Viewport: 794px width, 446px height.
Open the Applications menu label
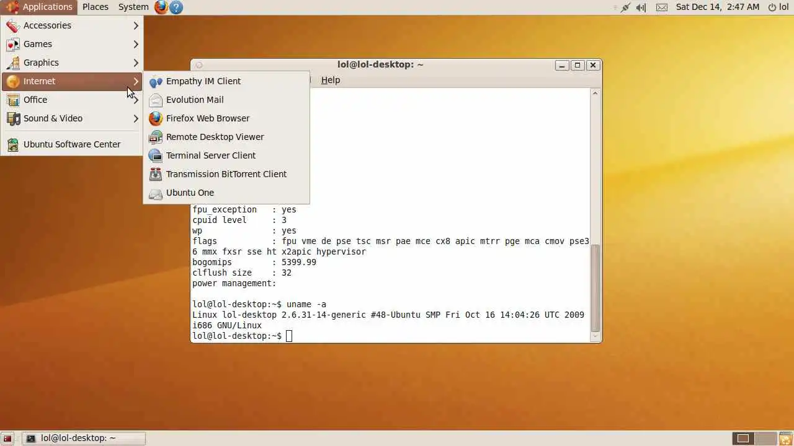[48, 7]
